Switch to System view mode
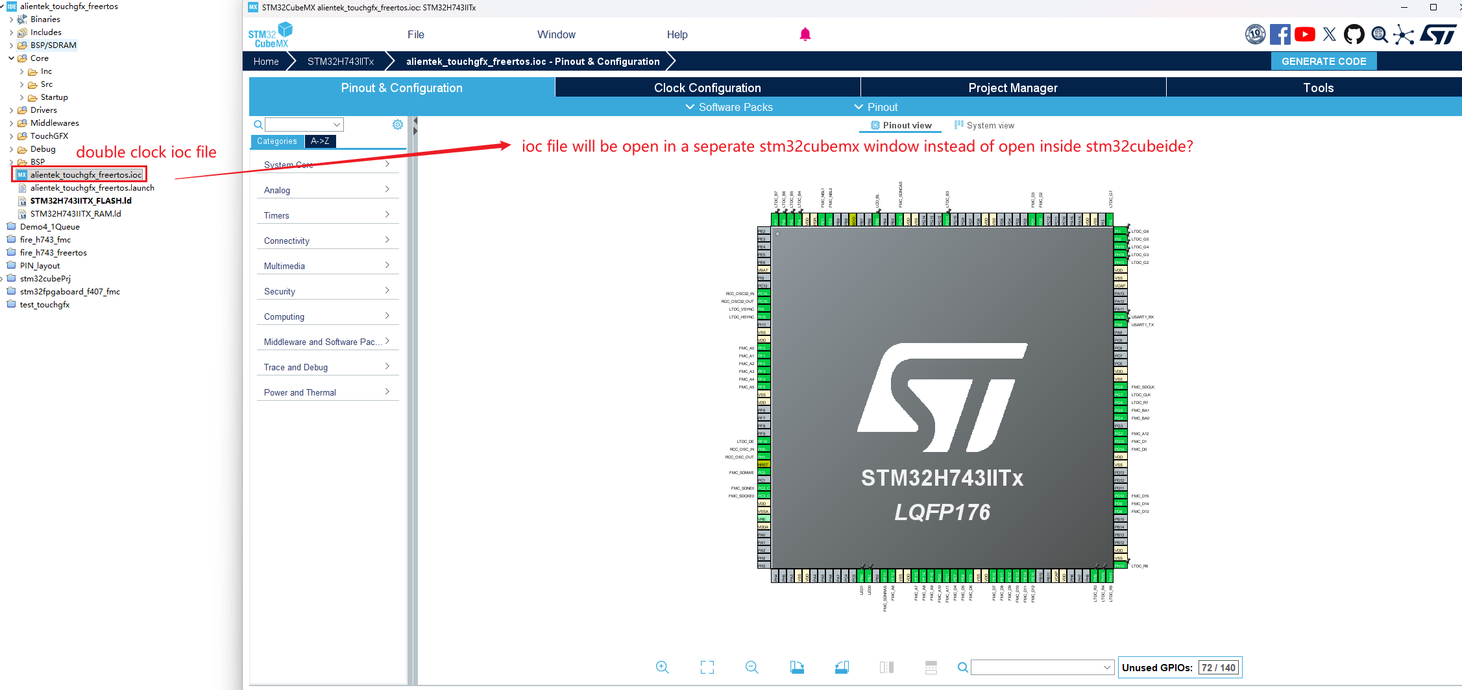The width and height of the screenshot is (1462, 690). tap(984, 125)
